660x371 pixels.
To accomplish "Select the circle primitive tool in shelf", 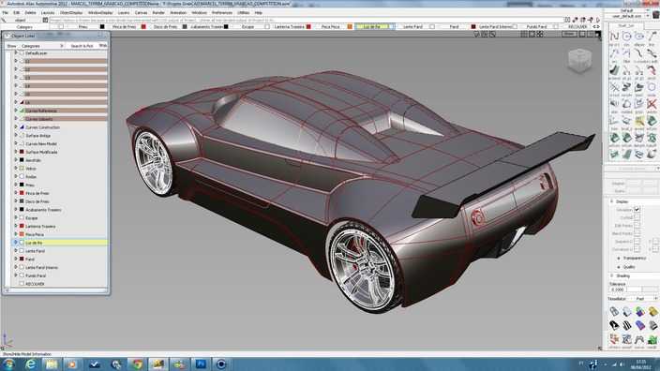I will tap(627, 37).
